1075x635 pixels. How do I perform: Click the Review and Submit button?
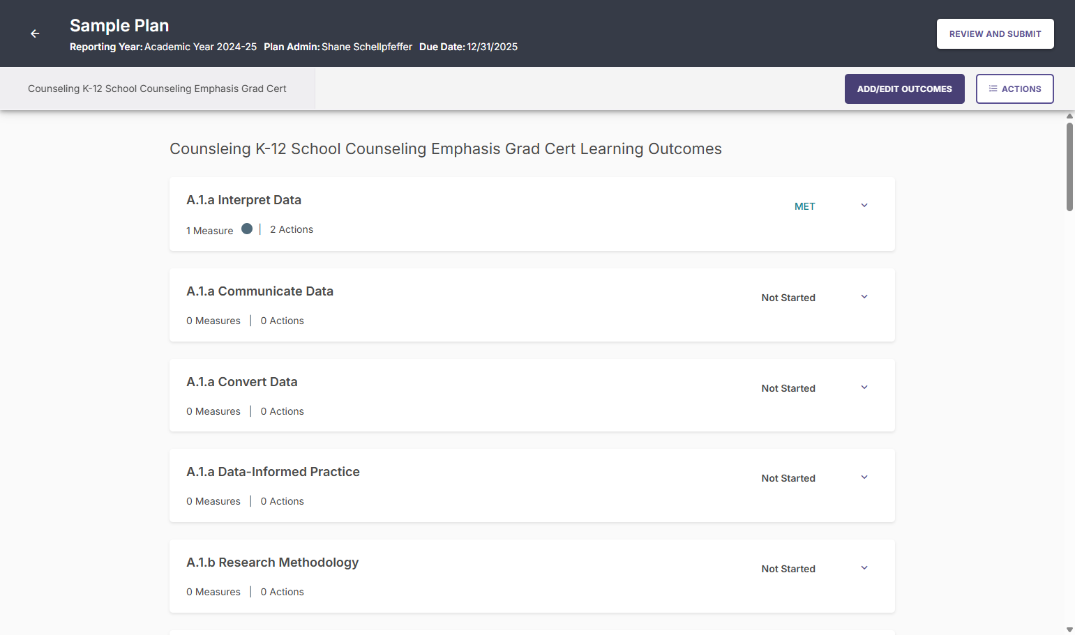point(995,33)
